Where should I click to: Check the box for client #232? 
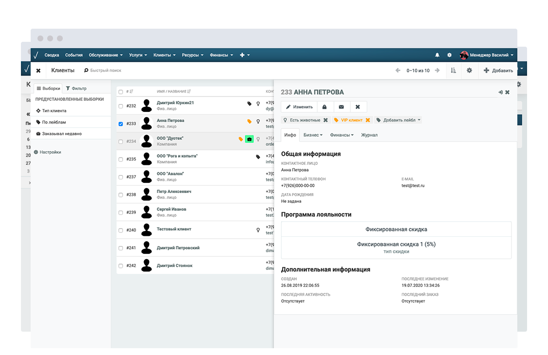click(121, 106)
